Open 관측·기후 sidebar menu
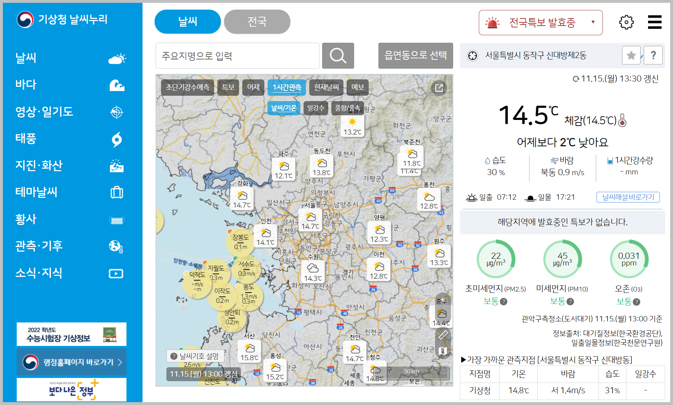Image resolution: width=673 pixels, height=405 pixels. pyautogui.click(x=71, y=246)
